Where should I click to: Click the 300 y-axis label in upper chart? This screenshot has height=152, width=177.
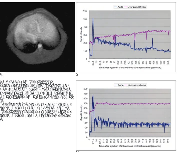85,35
